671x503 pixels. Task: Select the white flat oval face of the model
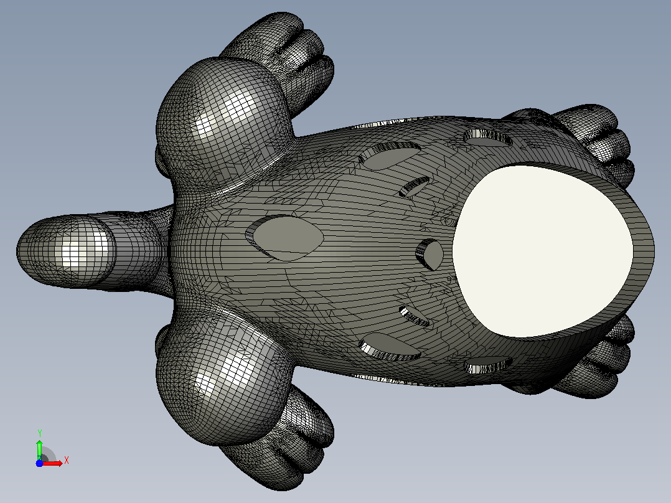tap(542, 251)
